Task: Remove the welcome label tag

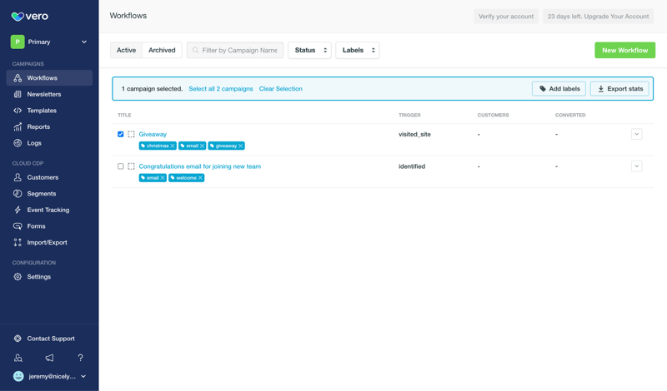Action: (200, 178)
